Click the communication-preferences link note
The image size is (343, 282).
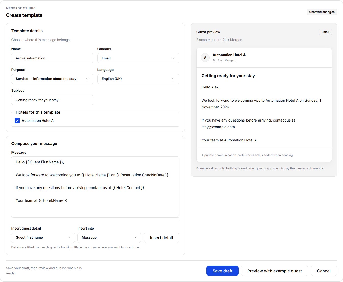[x=248, y=155]
